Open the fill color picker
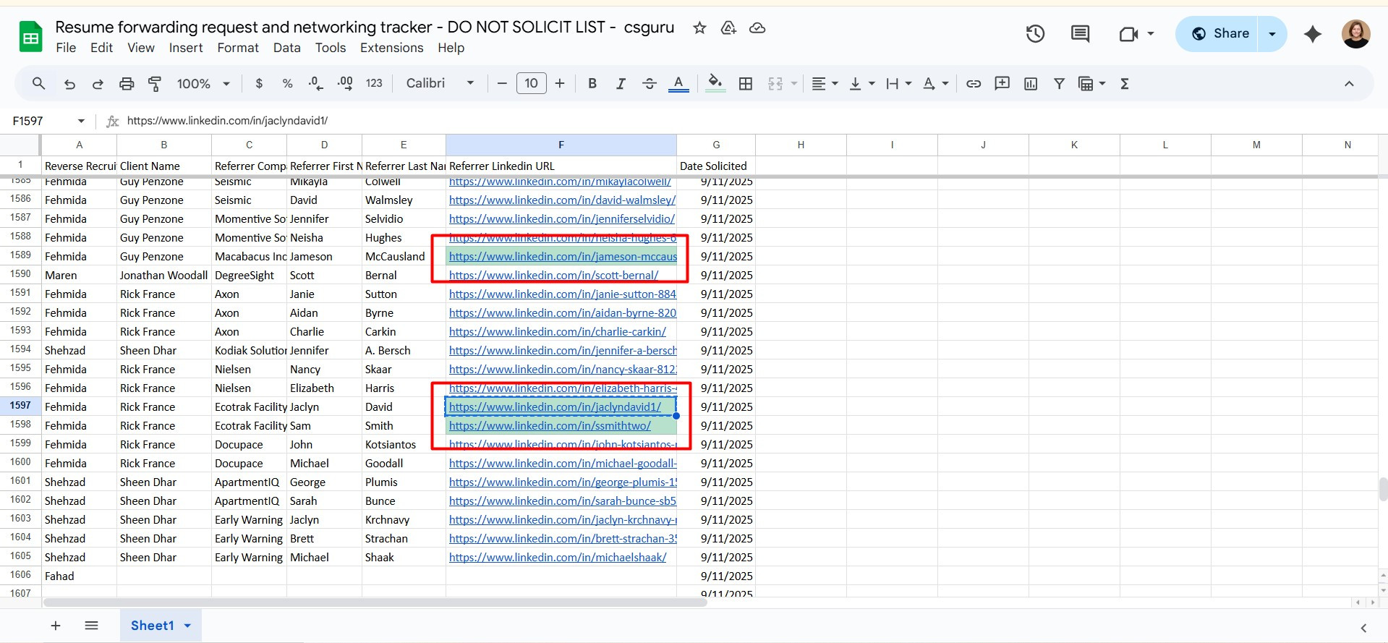1388x643 pixels. [715, 83]
